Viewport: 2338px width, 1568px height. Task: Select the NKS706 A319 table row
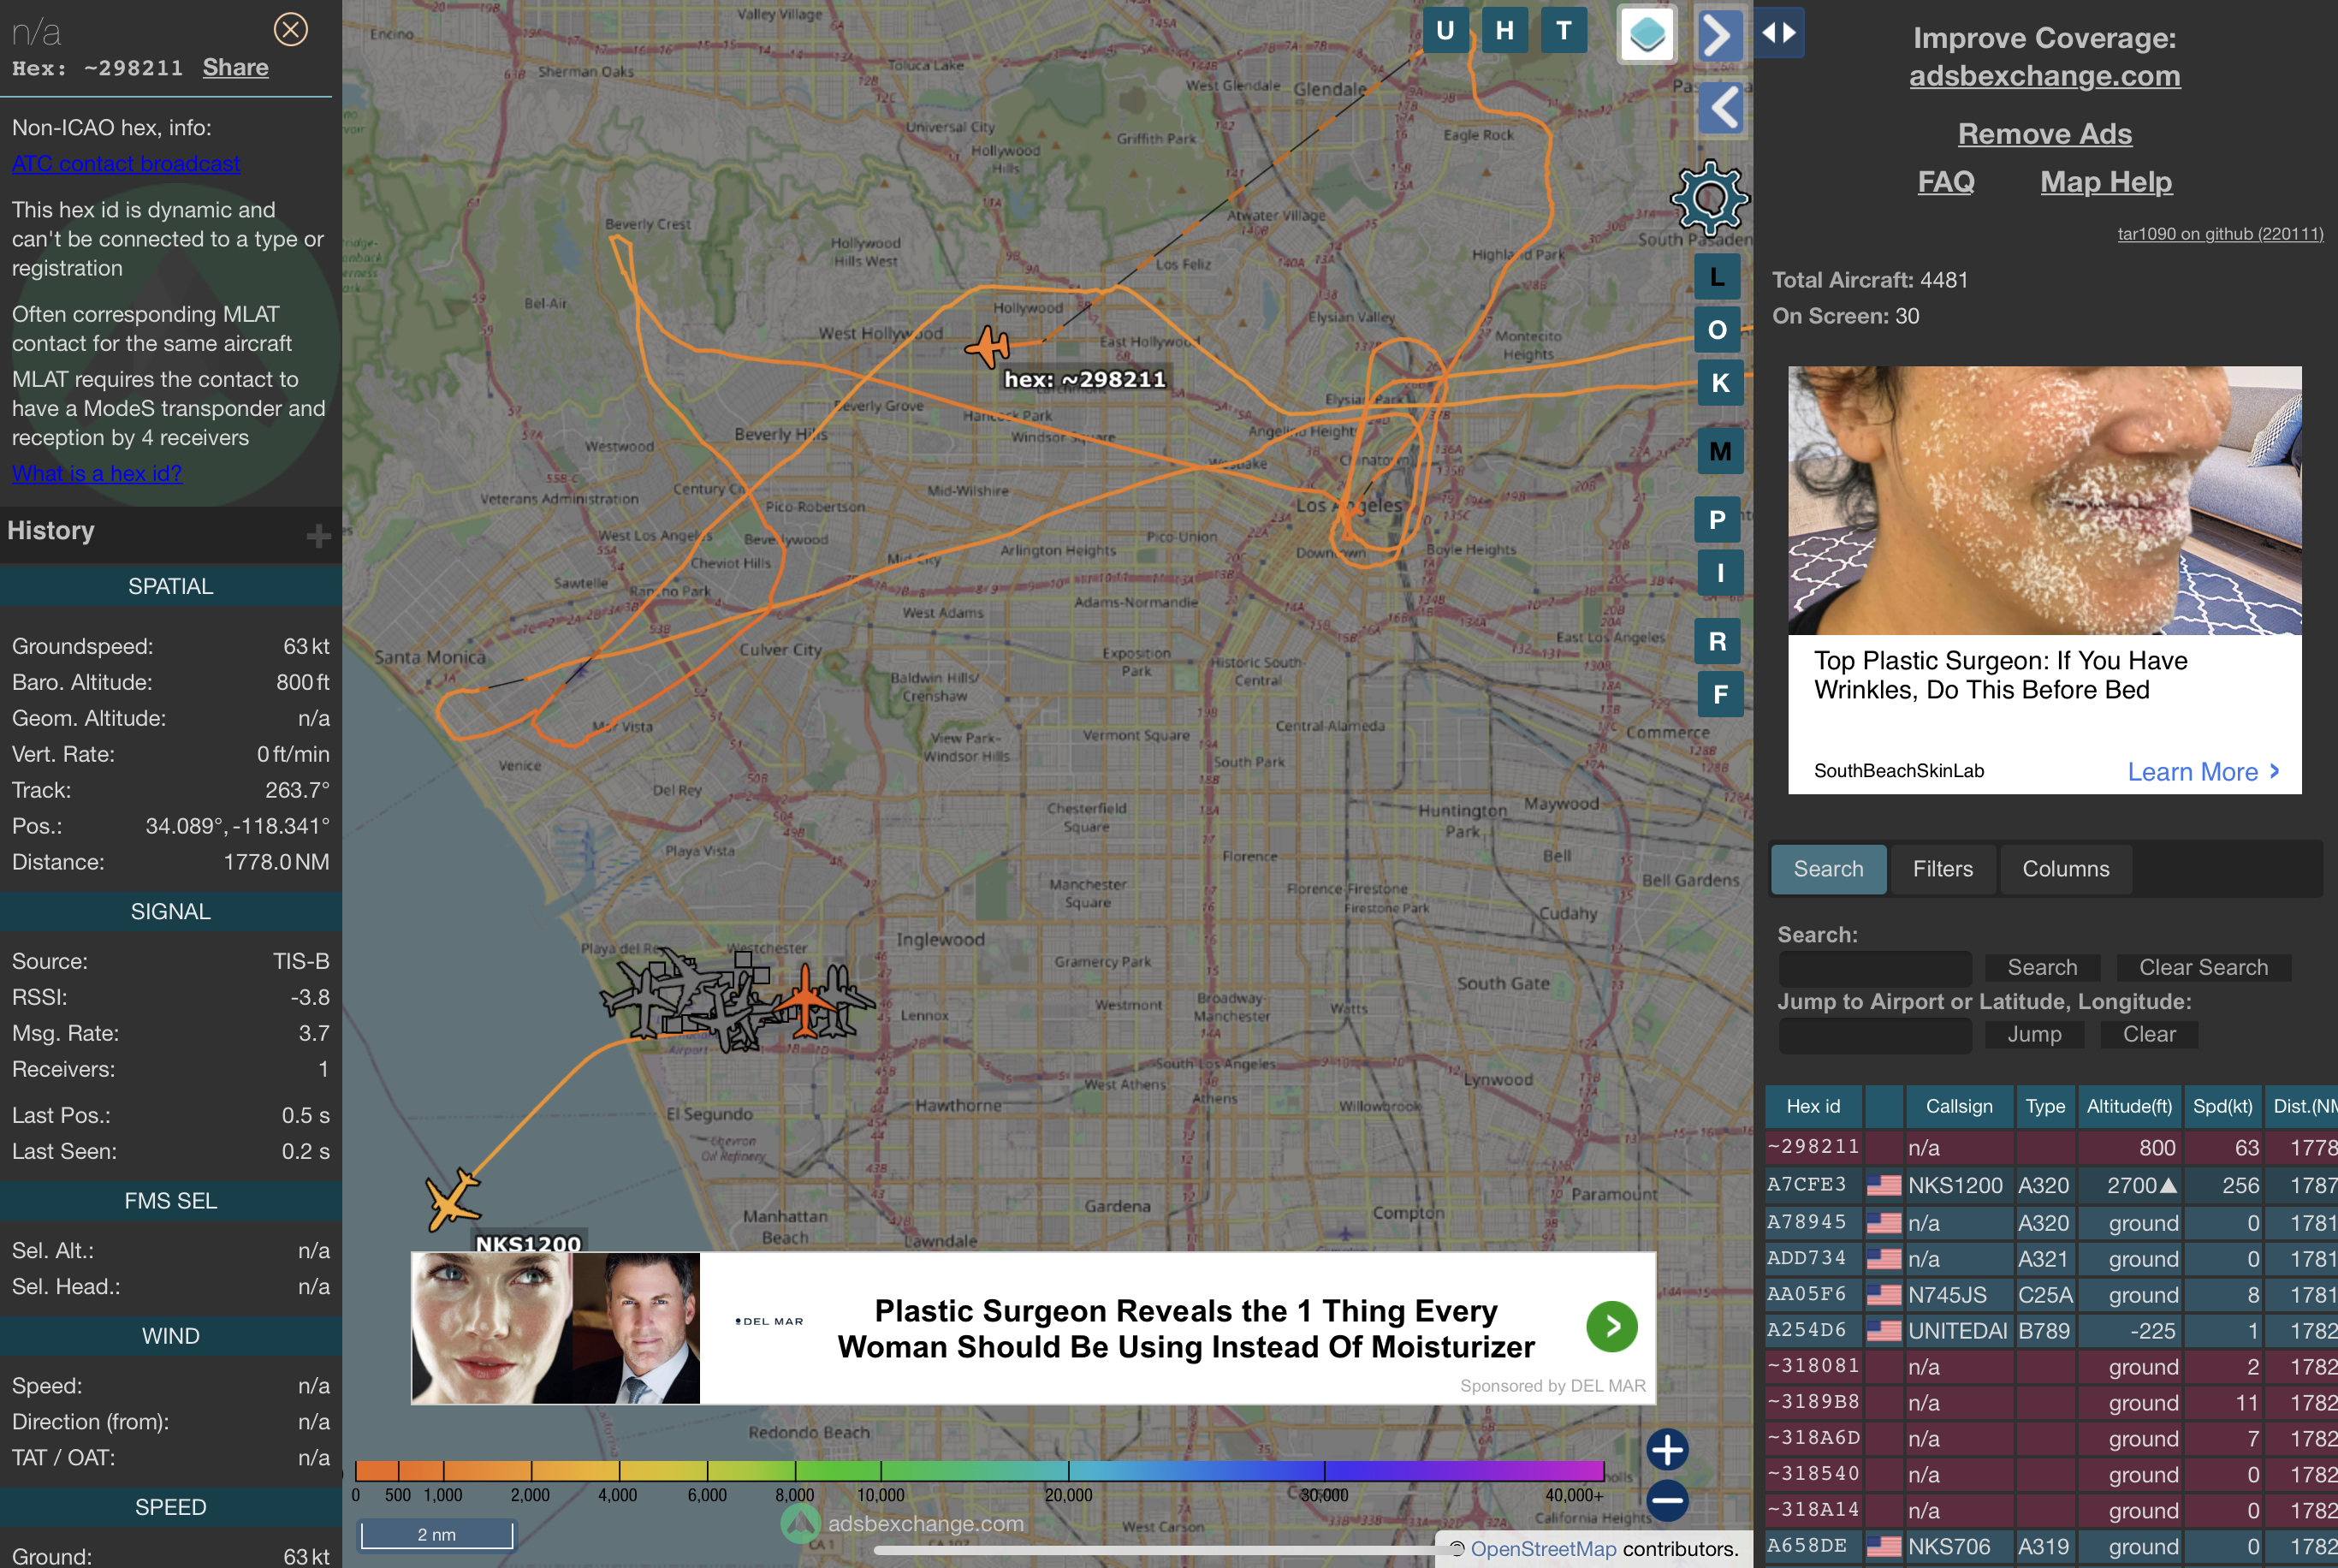point(2050,1546)
